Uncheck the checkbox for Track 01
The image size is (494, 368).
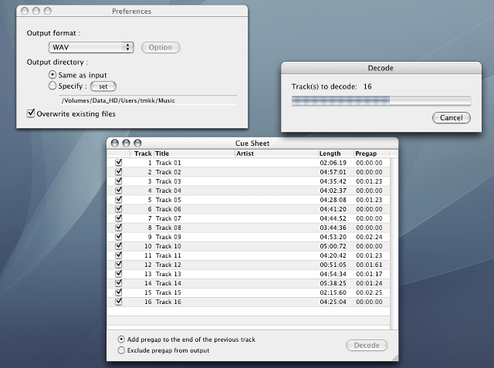(118, 163)
